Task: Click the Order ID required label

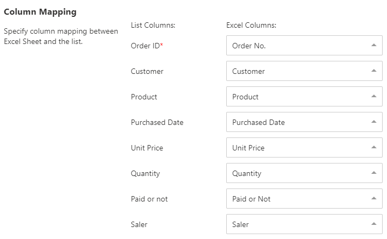Action: [147, 46]
